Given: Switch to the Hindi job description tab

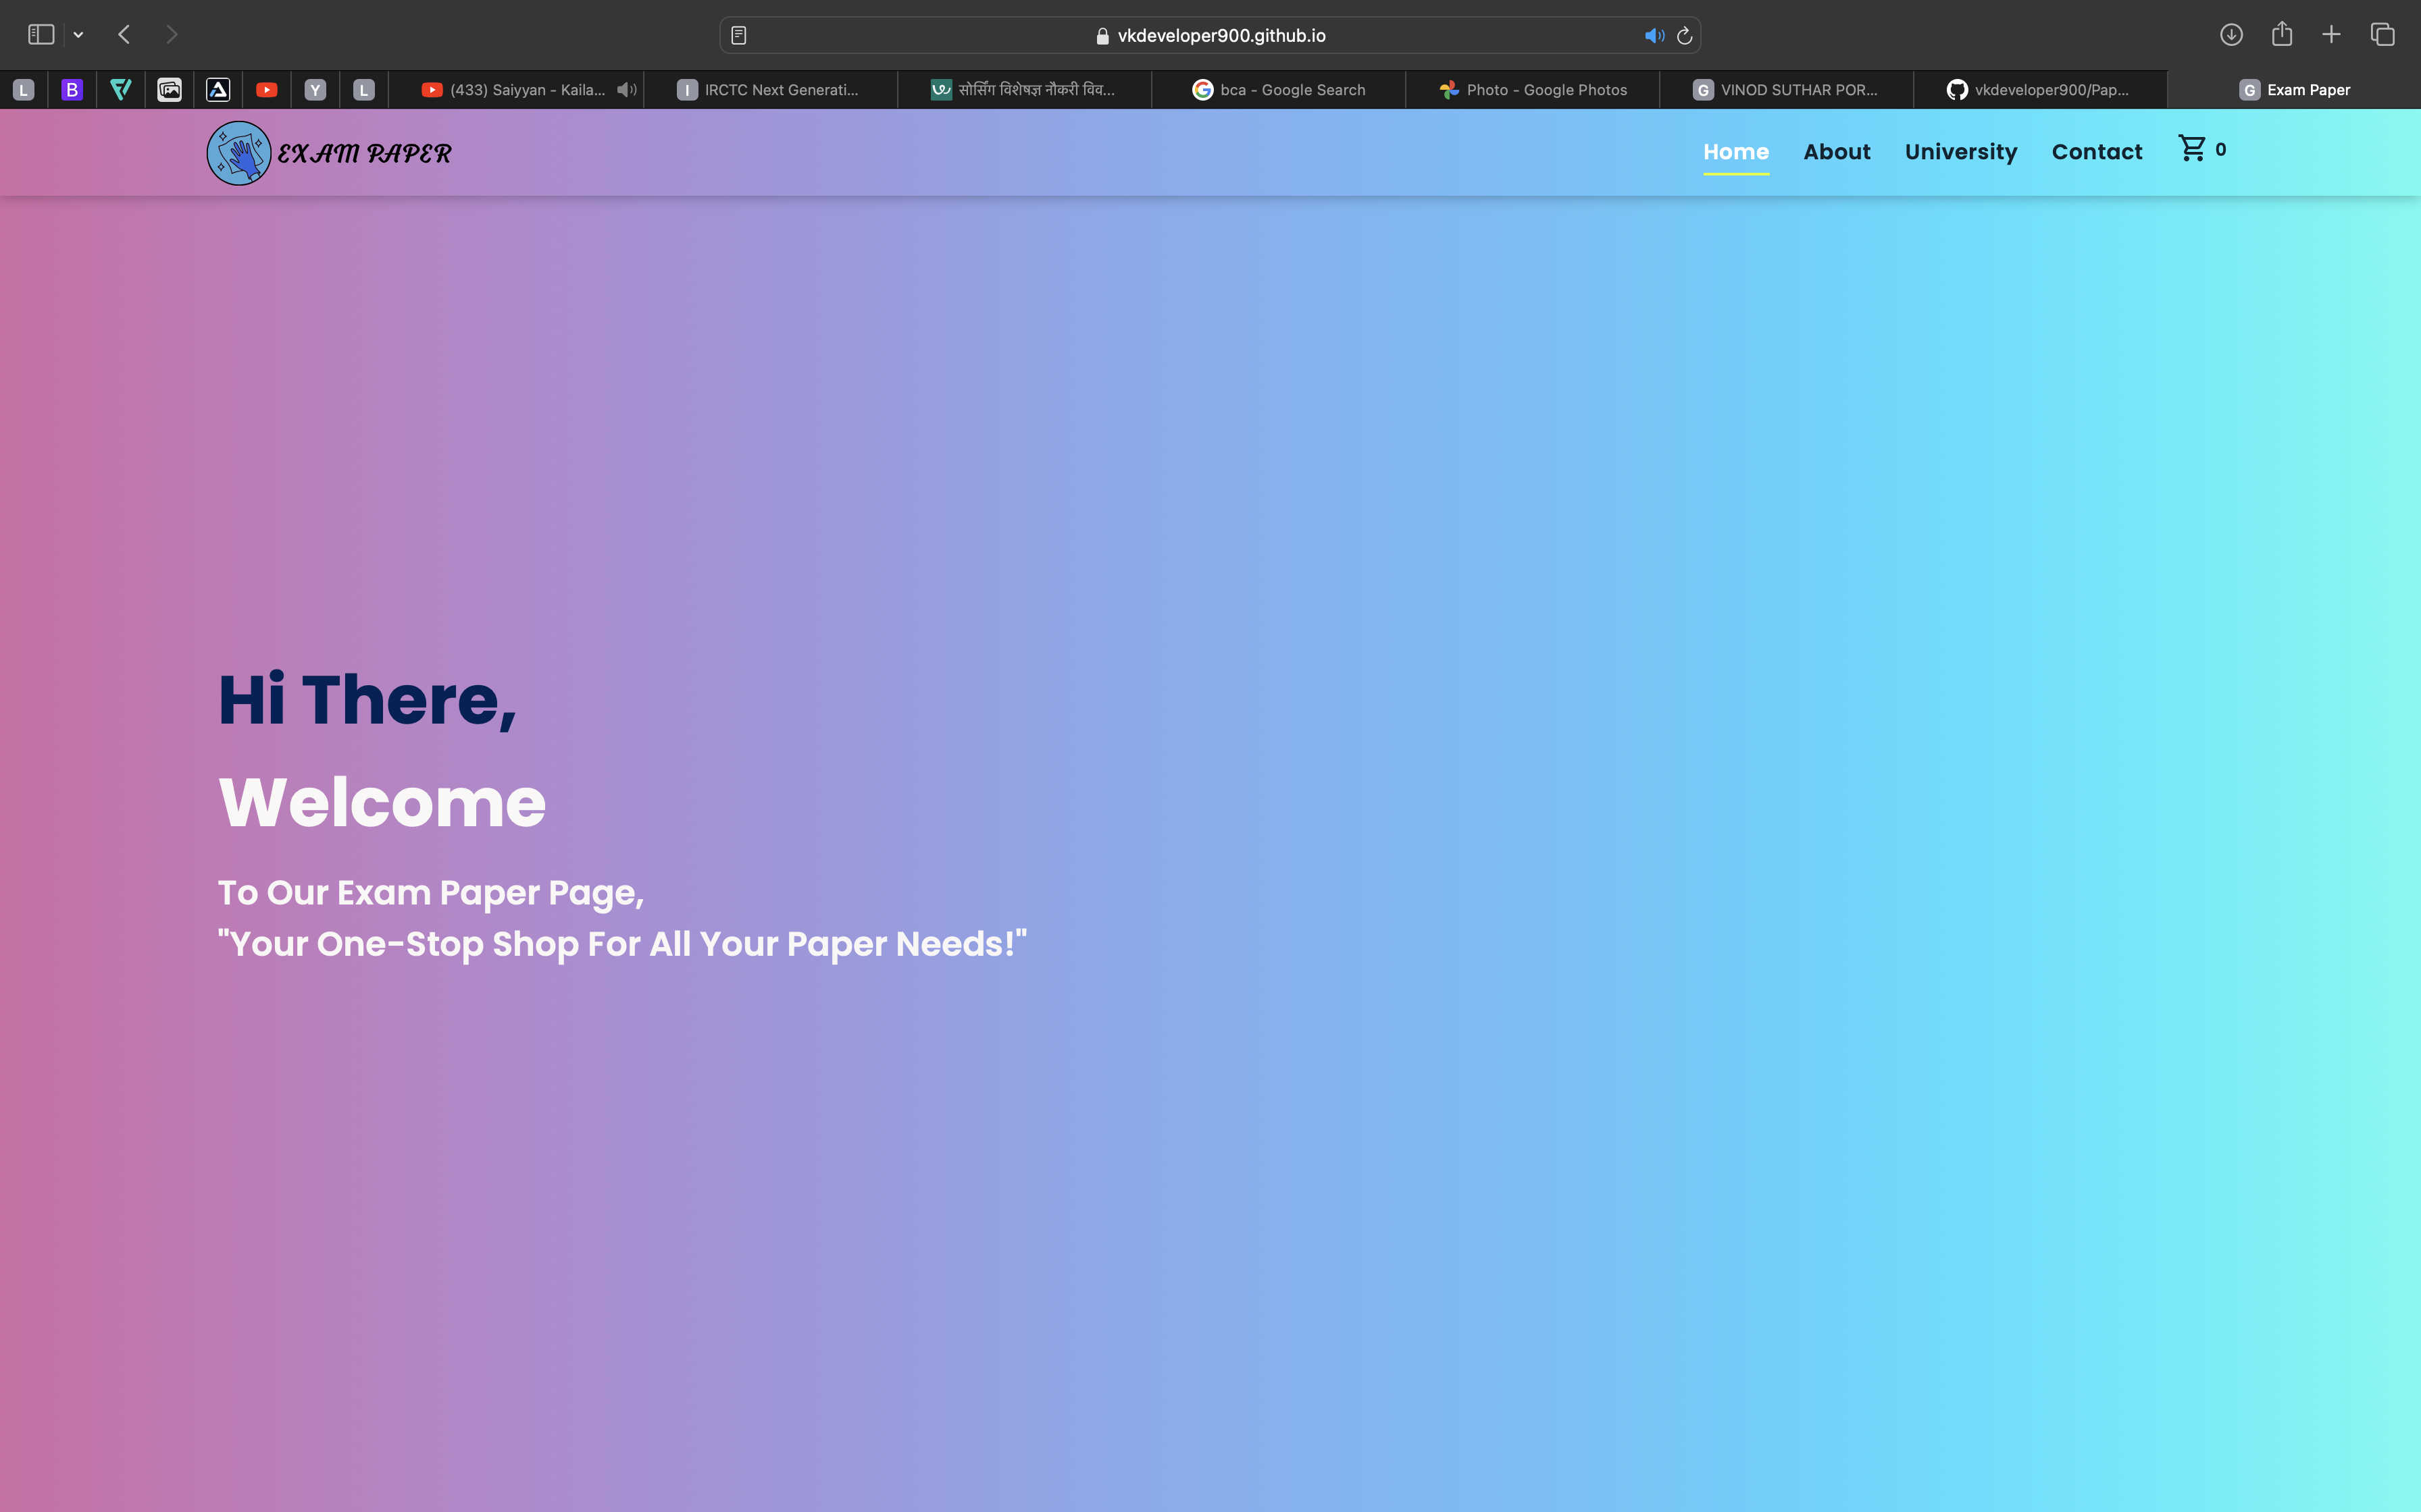Looking at the screenshot, I should [1025, 90].
